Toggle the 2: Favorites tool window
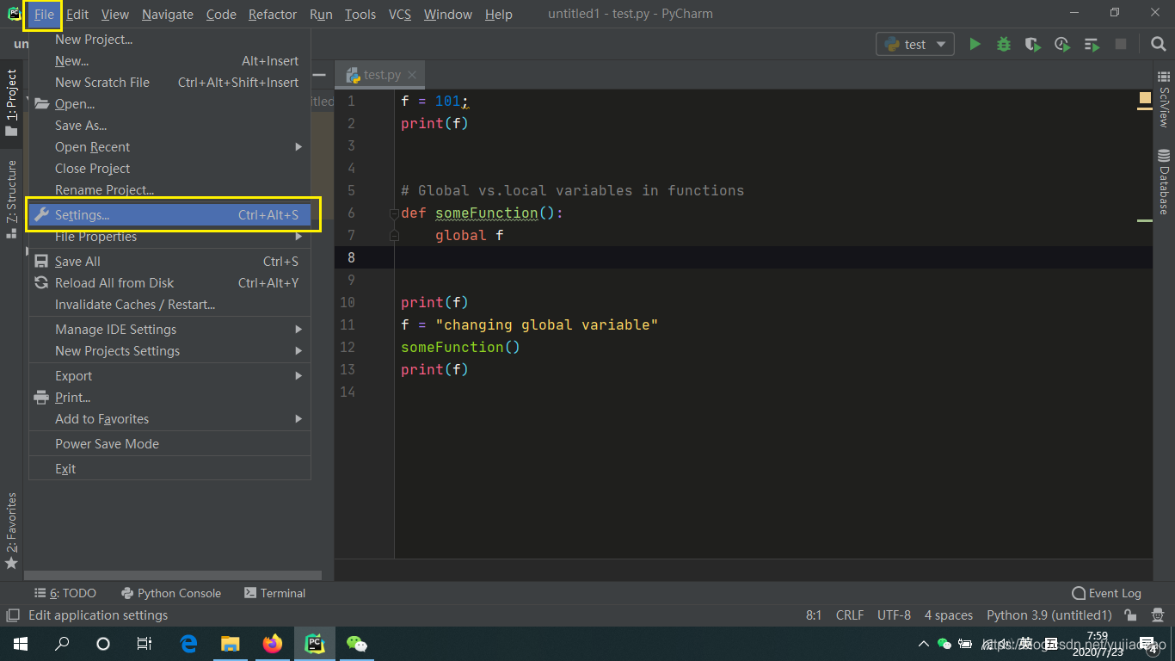The image size is (1175, 661). tap(11, 530)
